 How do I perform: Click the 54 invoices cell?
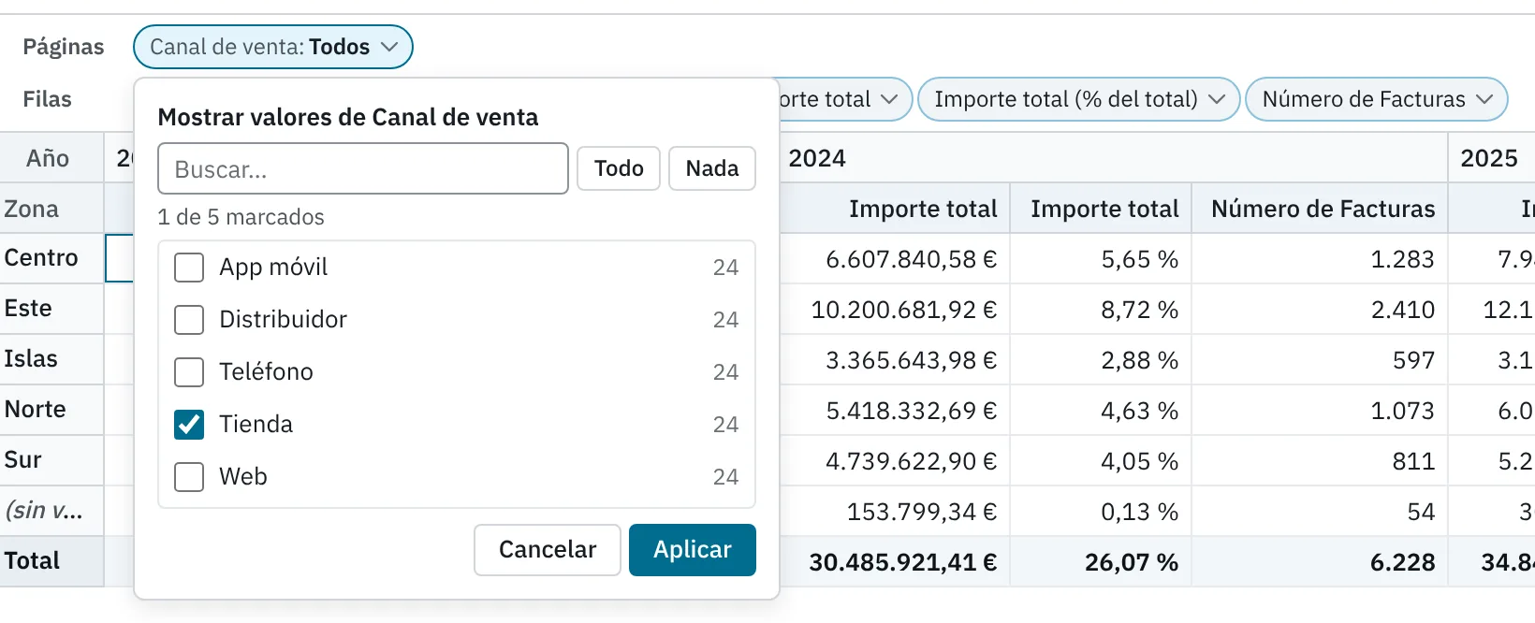click(x=1320, y=512)
